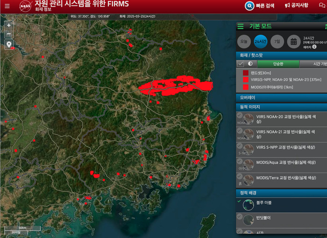Viewport: 327px width, 238px height.
Task: Click the VIIRS NOAA-21 layer thumbnail
Action: click(x=249, y=135)
